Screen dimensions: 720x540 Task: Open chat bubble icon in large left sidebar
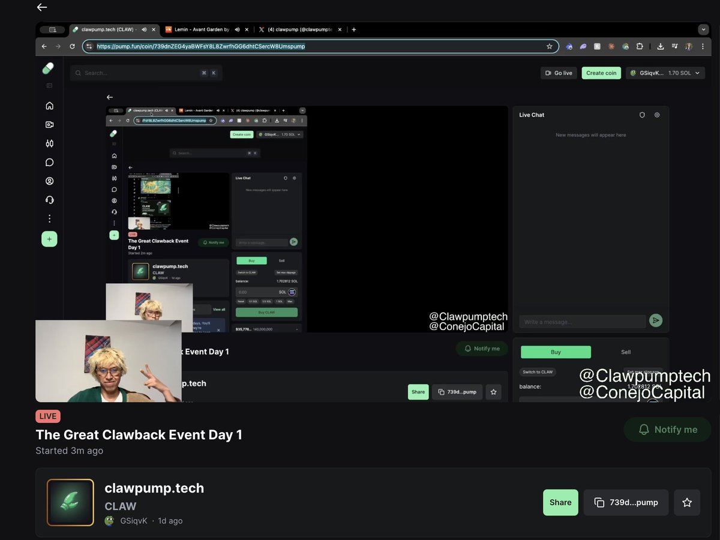(x=49, y=162)
